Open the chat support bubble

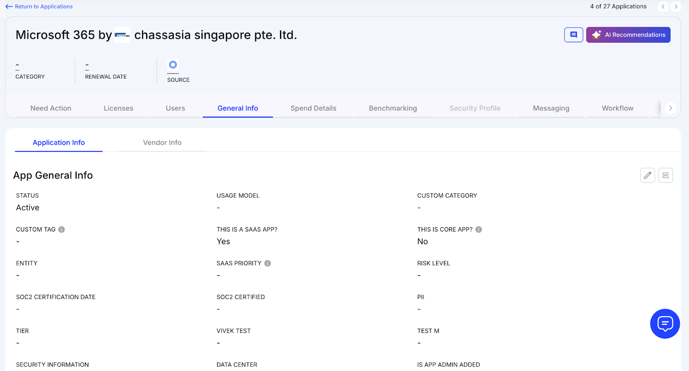[x=665, y=324]
